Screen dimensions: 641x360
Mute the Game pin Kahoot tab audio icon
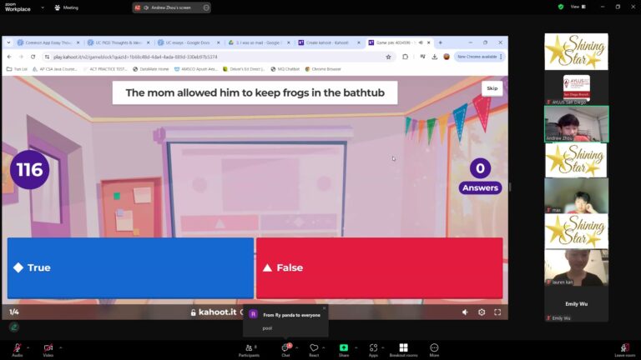[x=421, y=42]
